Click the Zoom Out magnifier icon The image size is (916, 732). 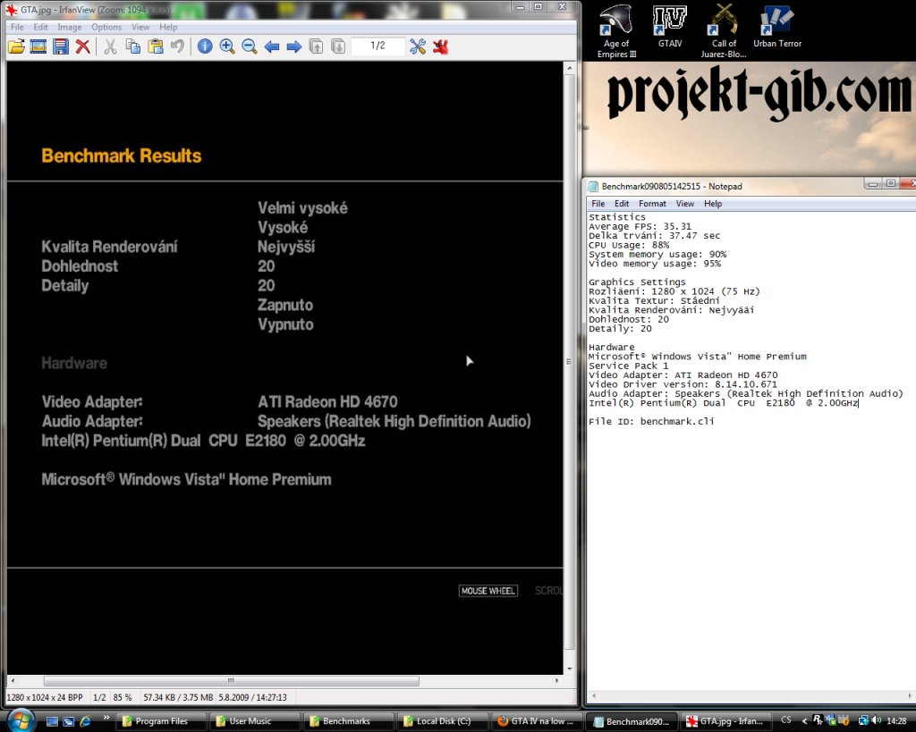point(250,46)
